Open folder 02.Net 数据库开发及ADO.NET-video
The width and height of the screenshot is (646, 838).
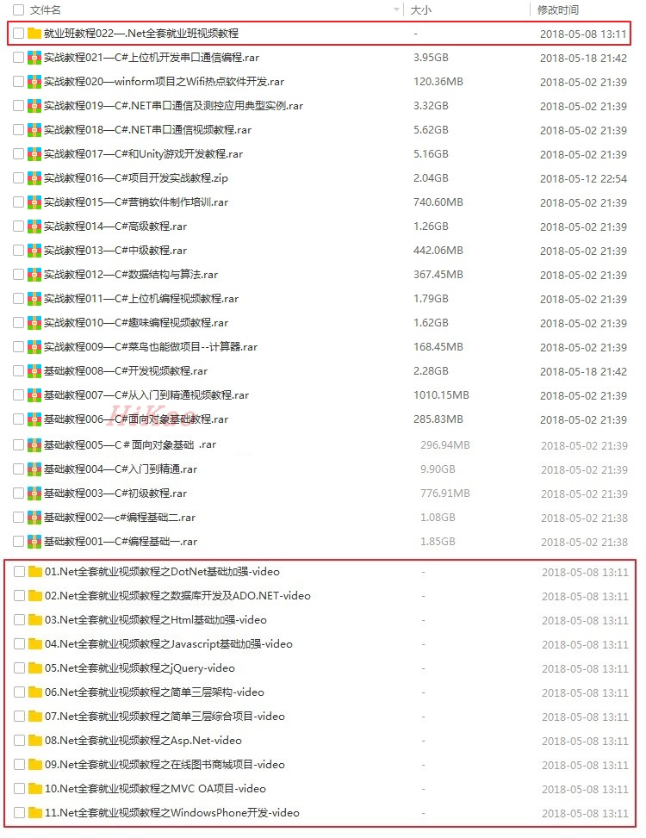click(x=178, y=595)
